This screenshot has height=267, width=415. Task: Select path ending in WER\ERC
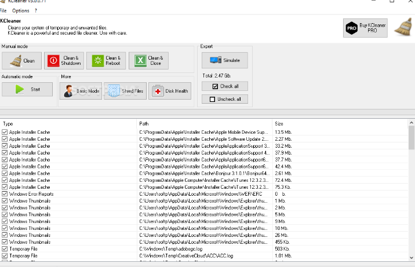201,194
